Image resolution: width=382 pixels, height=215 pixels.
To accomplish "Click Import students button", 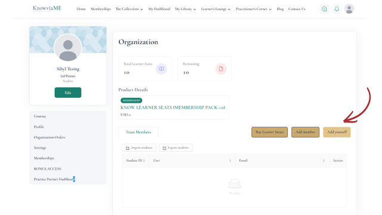I will click(139, 148).
